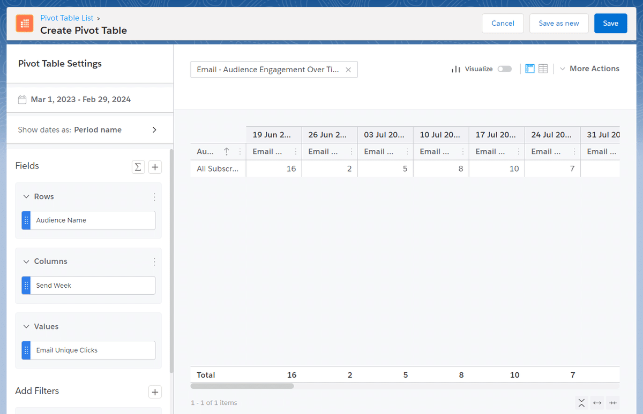The image size is (643, 414).
Task: Open the Audience column header menu
Action: (x=240, y=151)
